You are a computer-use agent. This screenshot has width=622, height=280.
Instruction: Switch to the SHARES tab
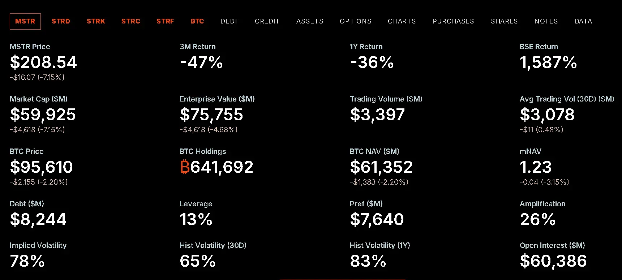coord(504,21)
